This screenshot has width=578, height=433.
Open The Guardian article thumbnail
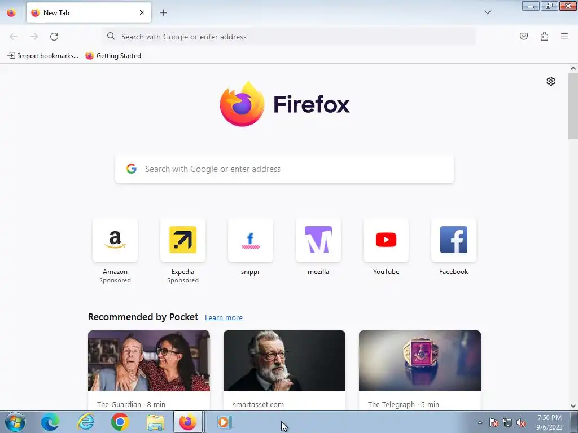point(149,361)
